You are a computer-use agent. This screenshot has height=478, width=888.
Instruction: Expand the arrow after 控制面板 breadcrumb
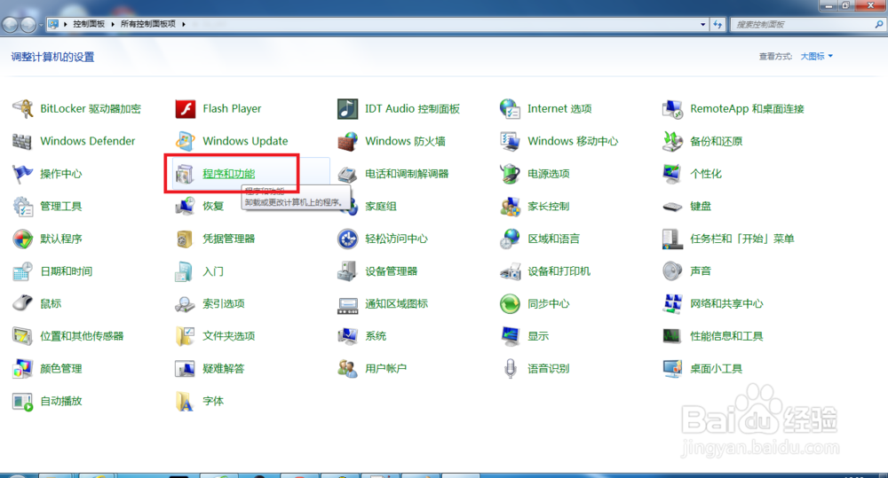113,24
